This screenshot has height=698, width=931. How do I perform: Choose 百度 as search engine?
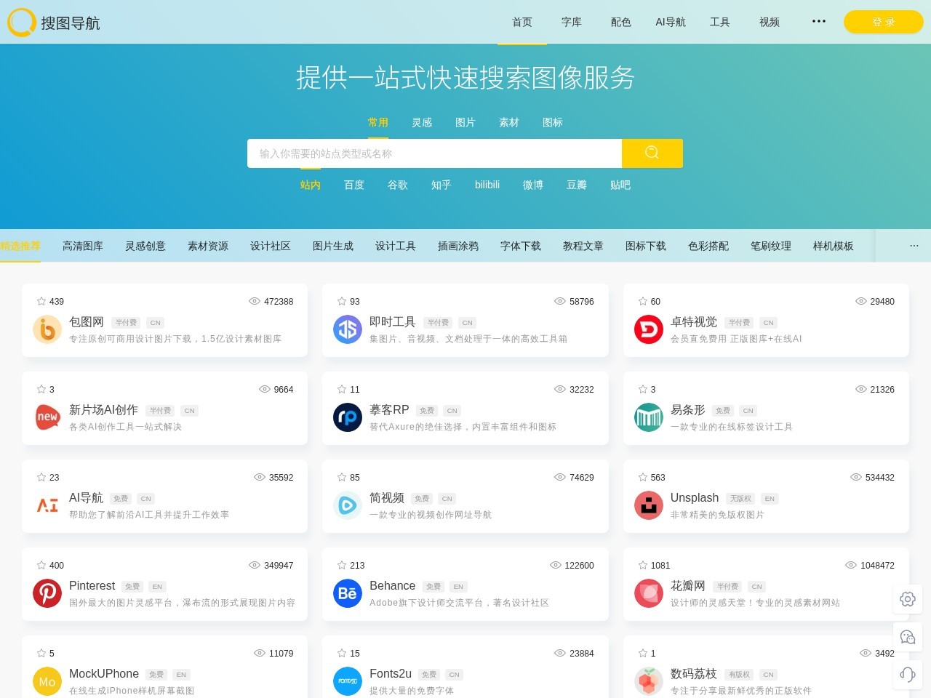[354, 185]
